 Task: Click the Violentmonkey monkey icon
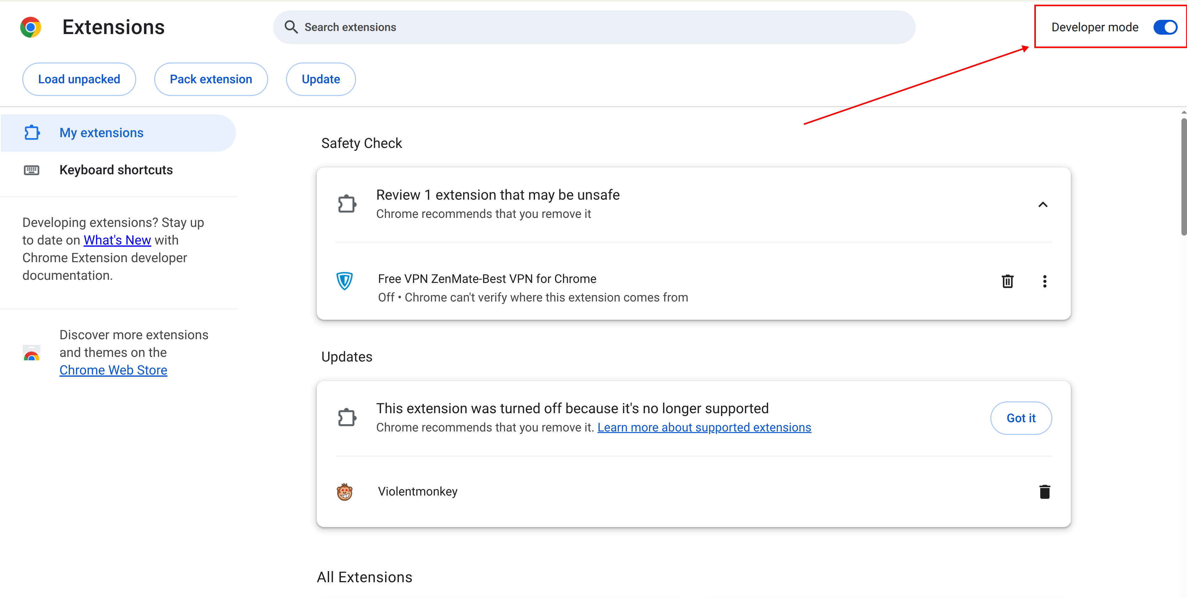[344, 492]
